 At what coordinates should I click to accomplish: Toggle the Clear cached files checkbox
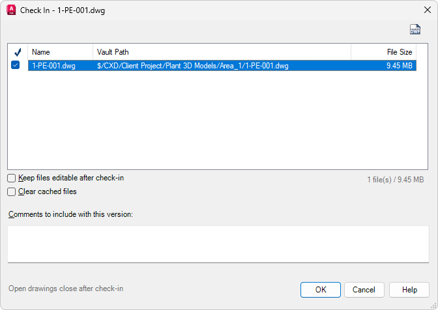tap(12, 191)
